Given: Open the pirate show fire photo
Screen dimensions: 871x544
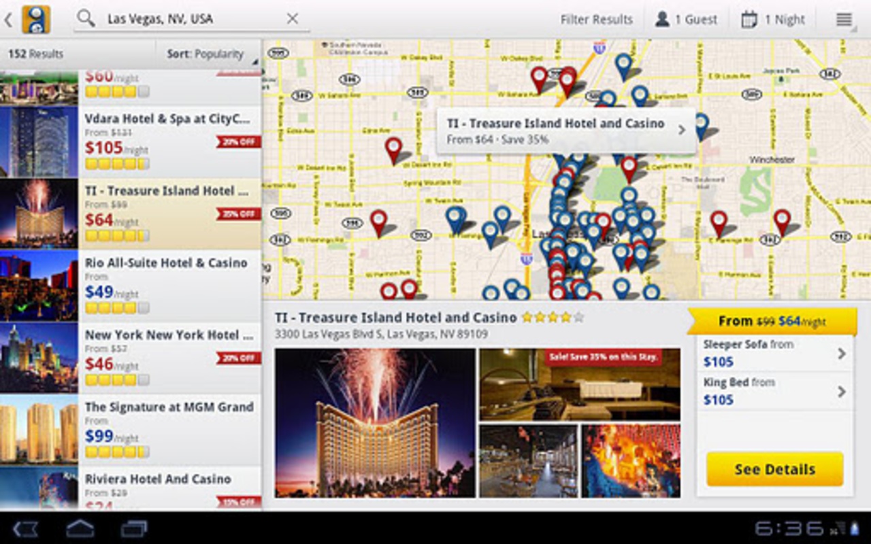Looking at the screenshot, I should point(631,461).
